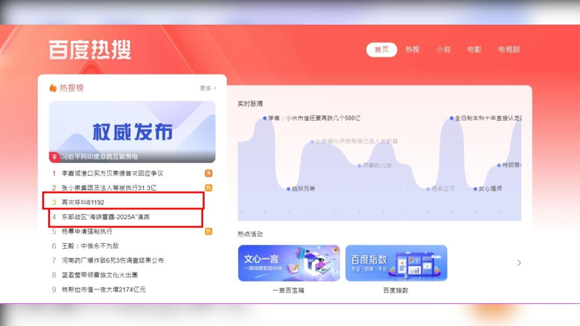Image resolution: width=580 pixels, height=326 pixels.
Task: Click the 实时脉搏 heading
Action: pos(250,104)
